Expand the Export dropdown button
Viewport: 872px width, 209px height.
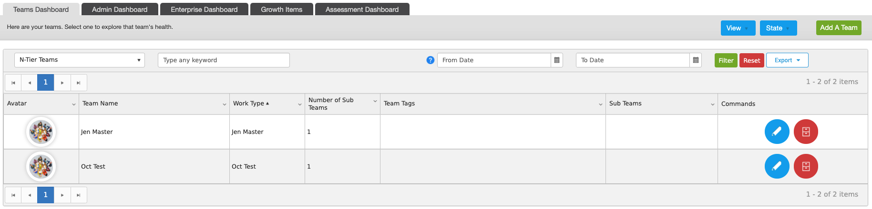[787, 60]
